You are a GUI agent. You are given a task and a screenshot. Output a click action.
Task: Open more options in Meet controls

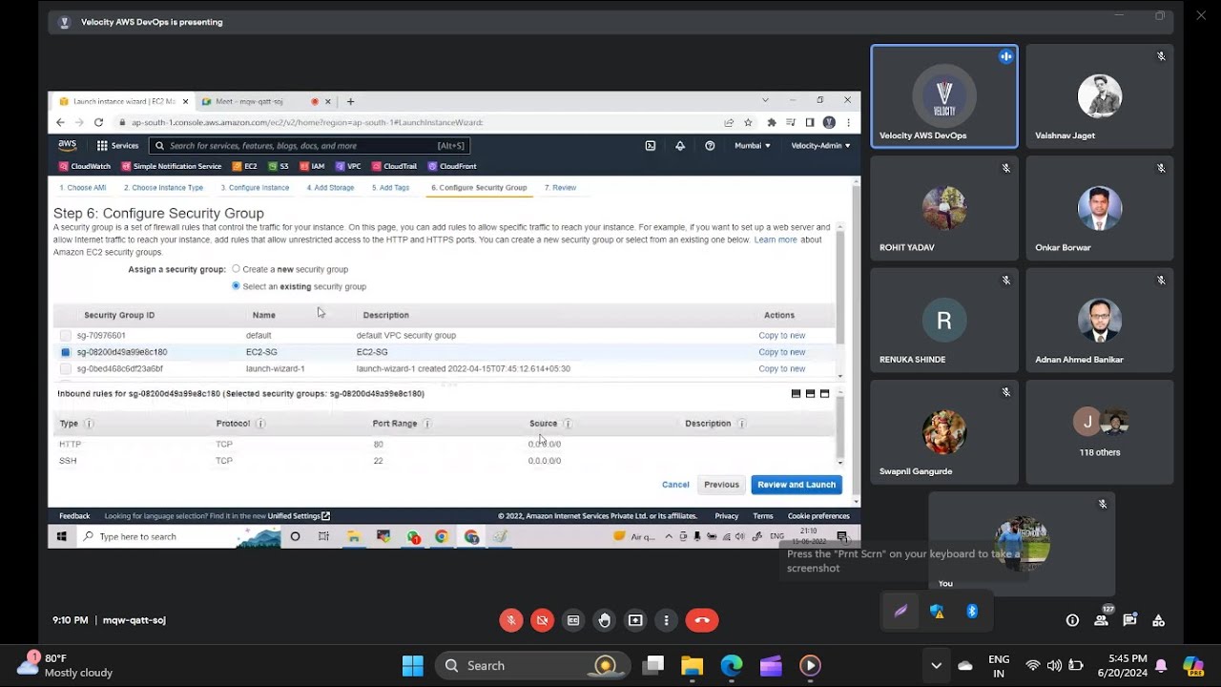click(x=666, y=620)
